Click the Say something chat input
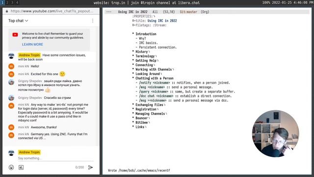Viewport: 314px width, 177px height. (55, 158)
